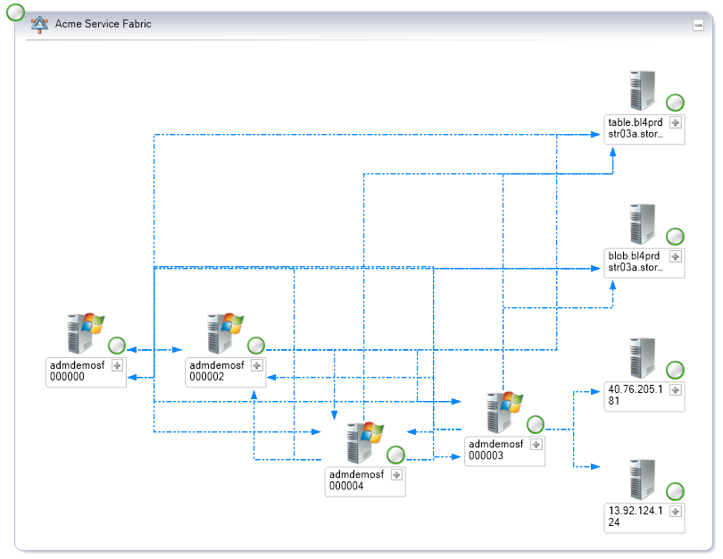Collapse the Acme Service Fabric group
This screenshot has width=723, height=559.
point(701,24)
